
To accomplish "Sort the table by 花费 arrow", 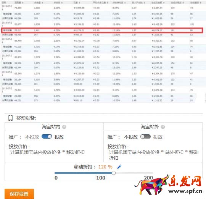I will point(79,3).
